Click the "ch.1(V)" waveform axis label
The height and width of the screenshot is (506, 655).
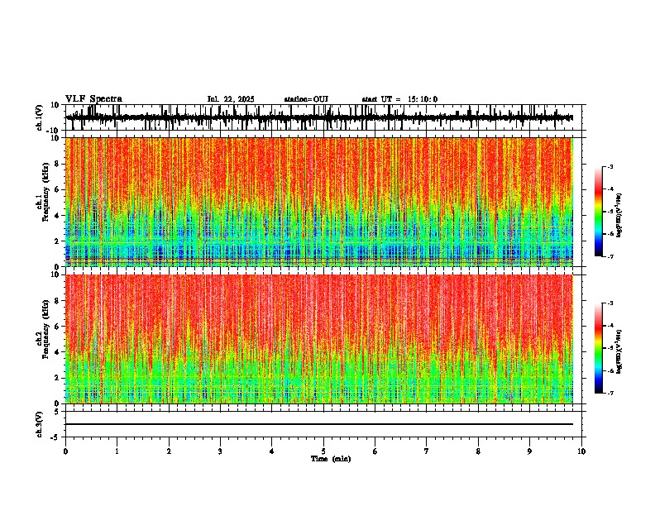(x=40, y=117)
